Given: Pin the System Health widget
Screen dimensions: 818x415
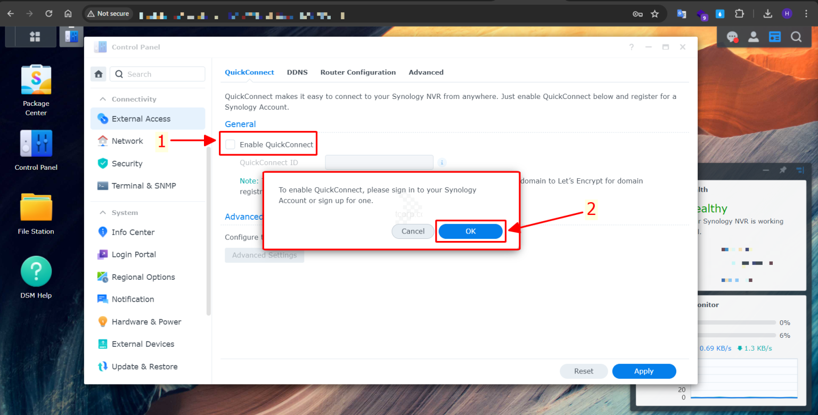Looking at the screenshot, I should click(782, 169).
